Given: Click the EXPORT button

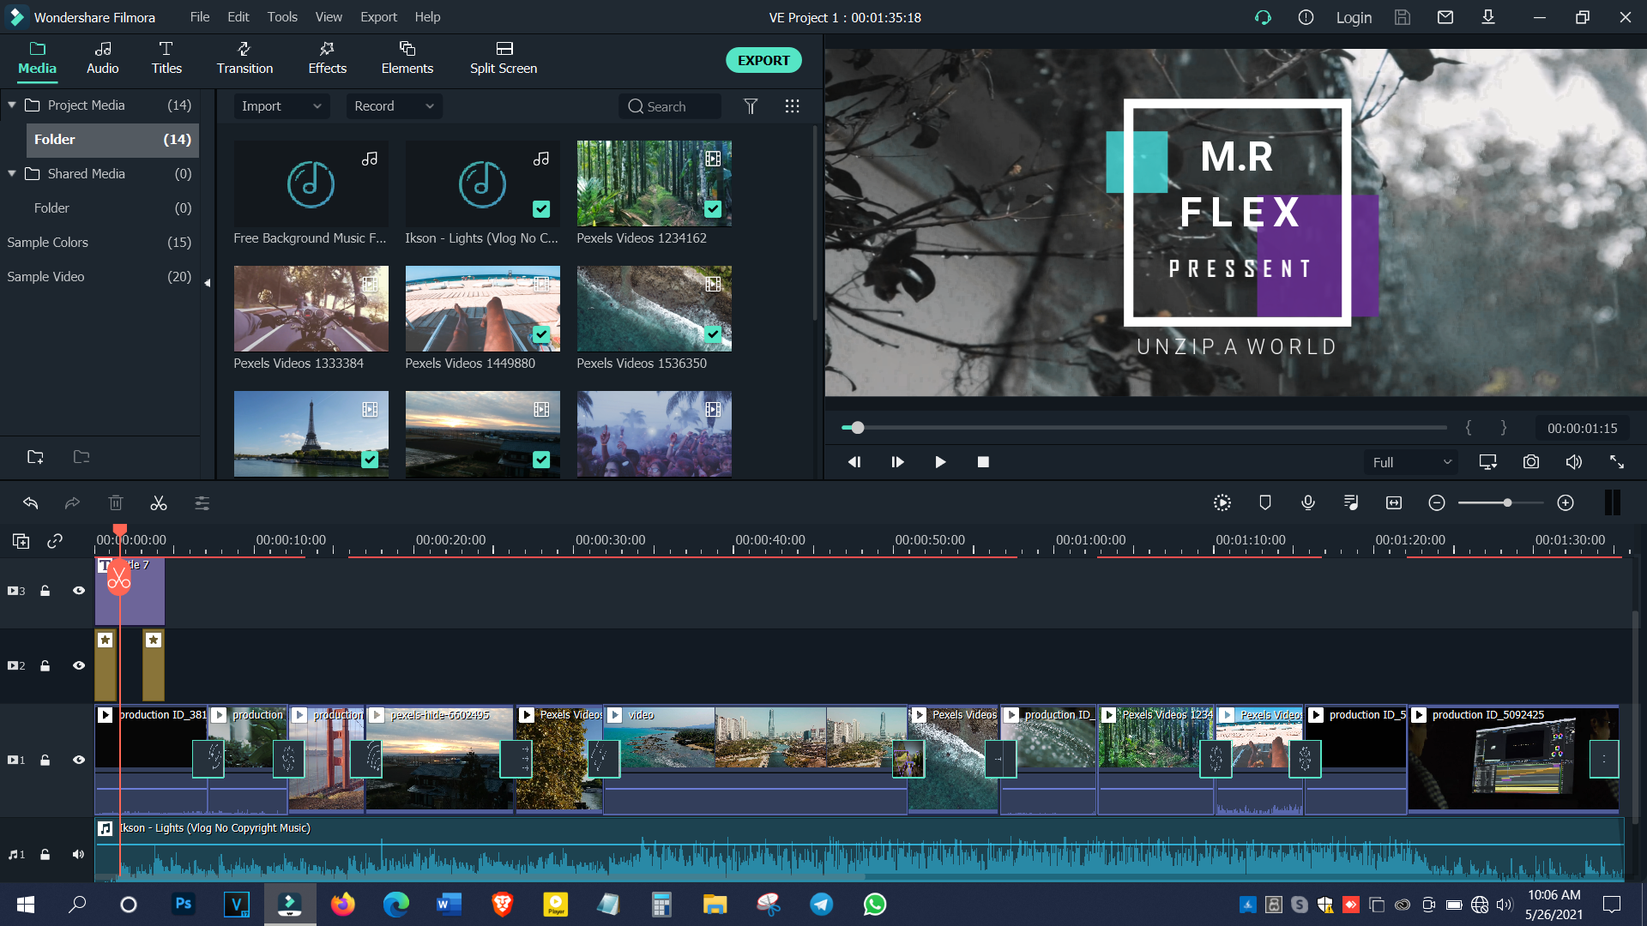Looking at the screenshot, I should [x=763, y=60].
